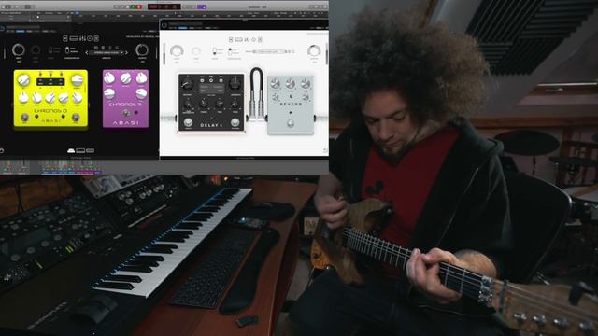
Task: Adjust the Output knob in the dark plugin
Action: (142, 49)
